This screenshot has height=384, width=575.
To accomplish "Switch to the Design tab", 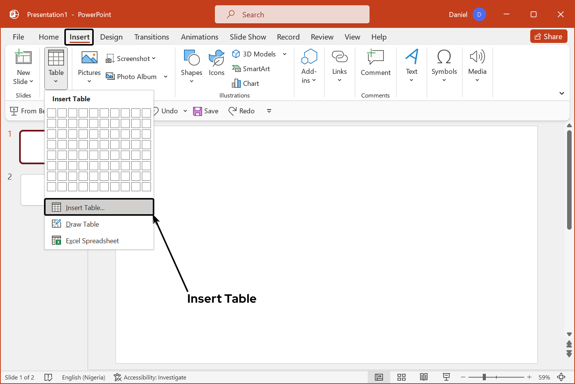I will [x=111, y=37].
